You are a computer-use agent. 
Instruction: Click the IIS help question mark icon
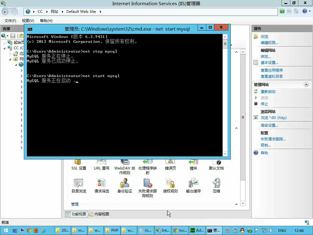tap(304, 11)
